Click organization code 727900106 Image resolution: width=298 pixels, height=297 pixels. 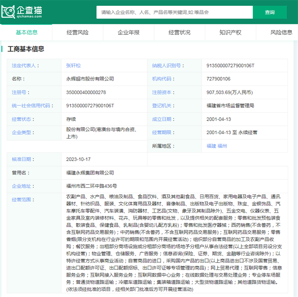[218, 79]
